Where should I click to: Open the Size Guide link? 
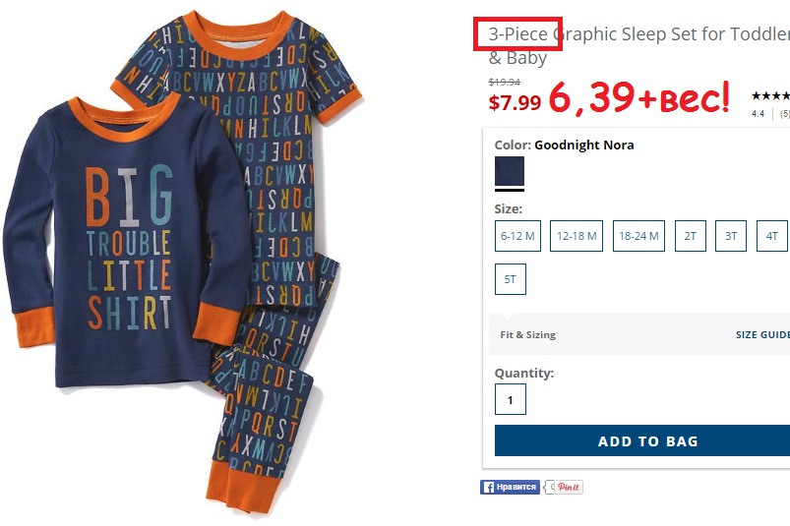(762, 335)
